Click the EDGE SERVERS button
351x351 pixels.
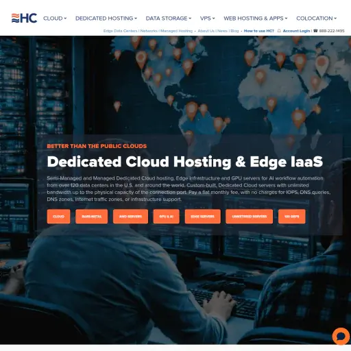pos(203,216)
